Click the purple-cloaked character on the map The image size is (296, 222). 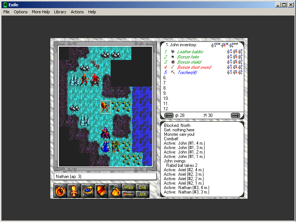tap(105, 133)
